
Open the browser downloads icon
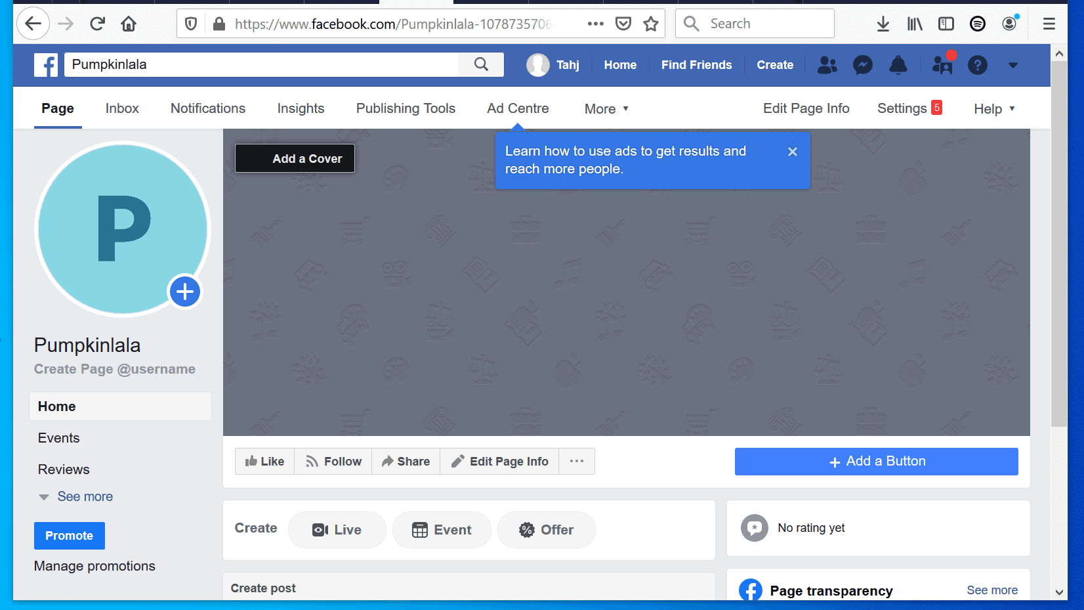883,24
